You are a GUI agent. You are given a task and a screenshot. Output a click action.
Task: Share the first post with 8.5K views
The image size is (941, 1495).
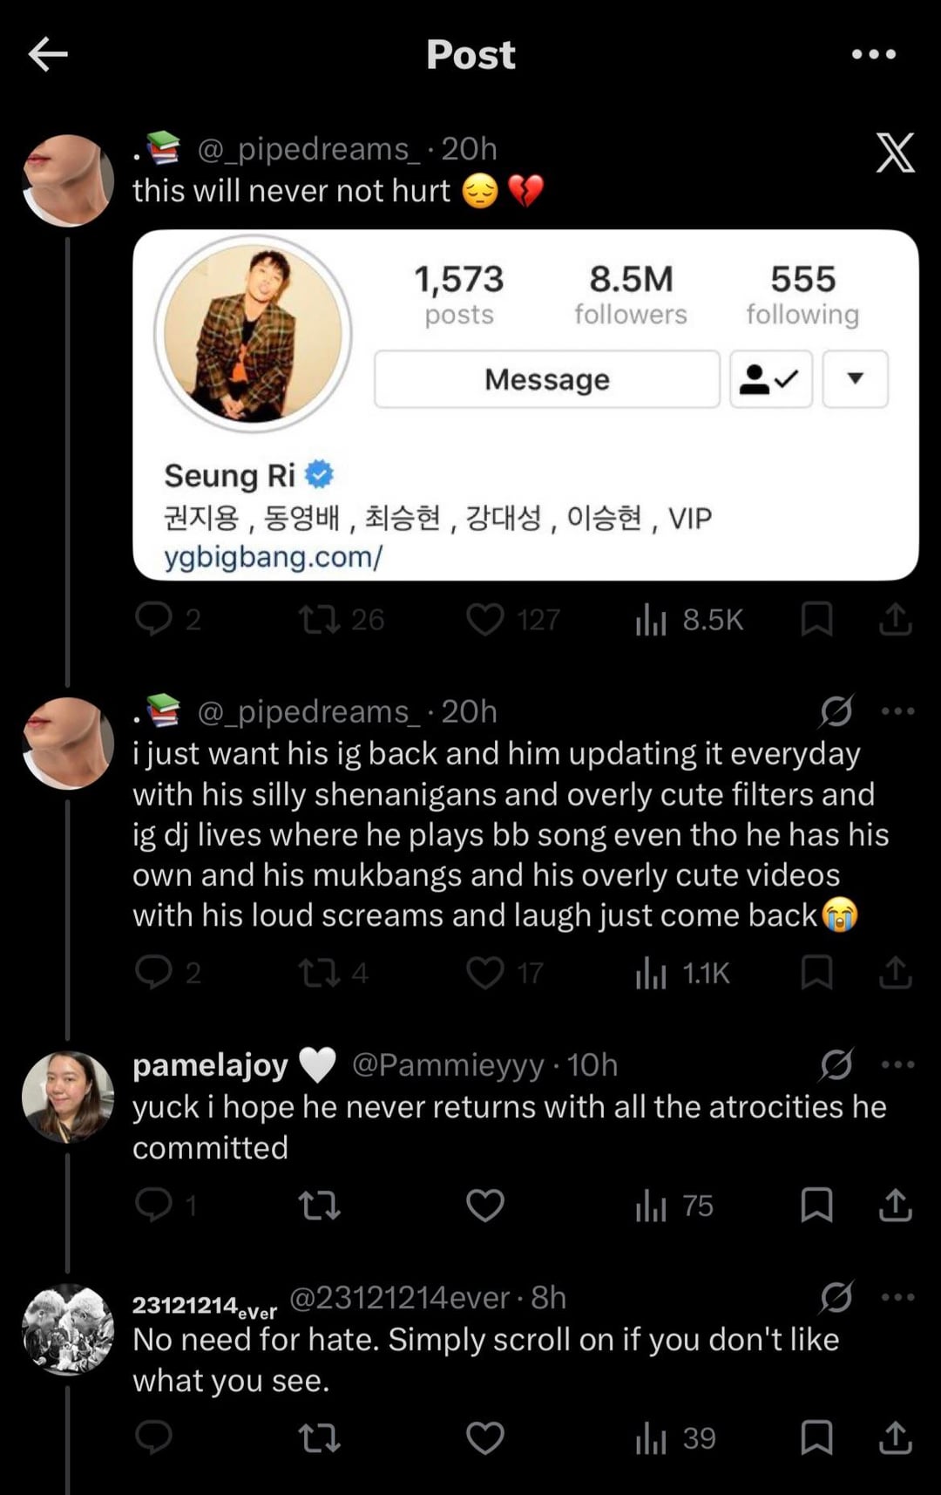(895, 620)
